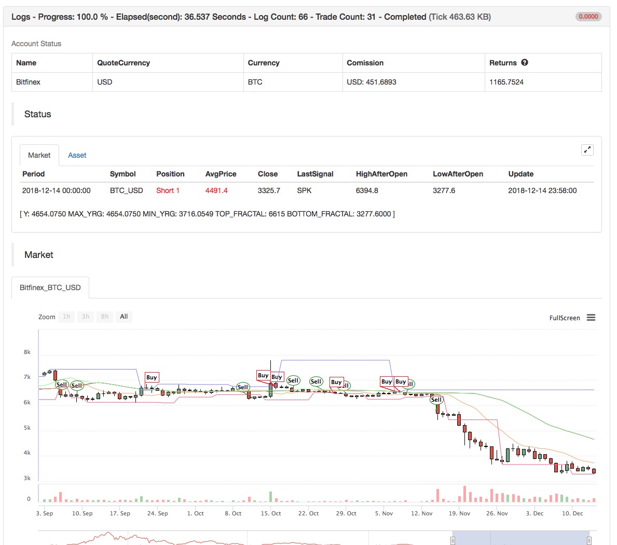The width and height of the screenshot is (617, 545).
Task: Click the left handle of the range navigator
Action: 453,541
